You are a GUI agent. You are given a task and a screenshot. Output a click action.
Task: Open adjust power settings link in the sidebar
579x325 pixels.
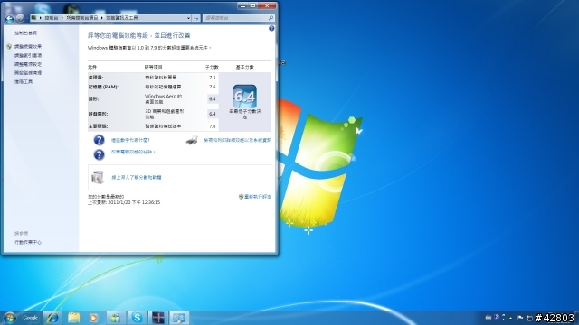tap(28, 64)
